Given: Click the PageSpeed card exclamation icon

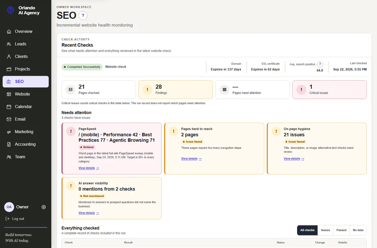Looking at the screenshot, I should click(71, 131).
